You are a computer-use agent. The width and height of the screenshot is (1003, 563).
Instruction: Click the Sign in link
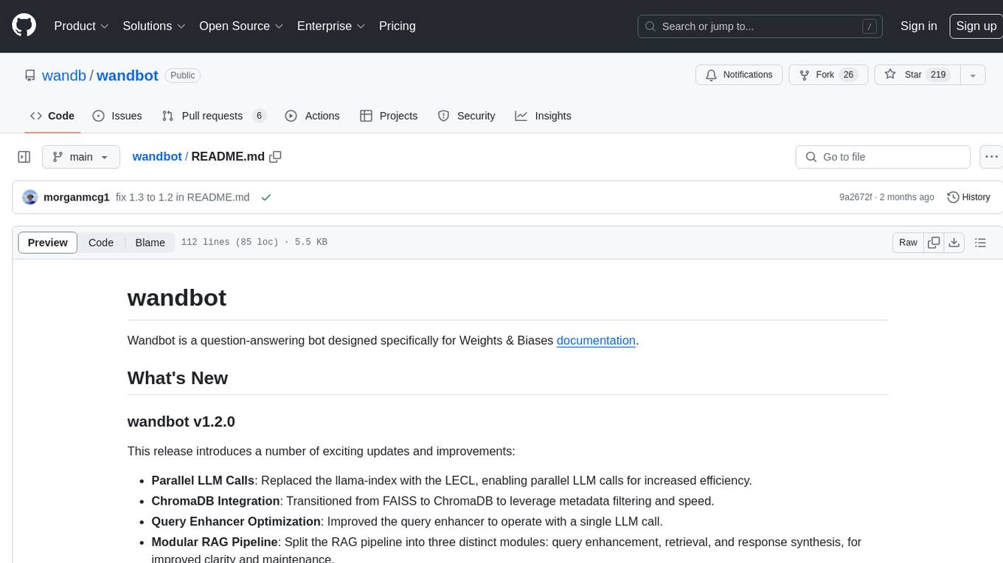click(919, 26)
